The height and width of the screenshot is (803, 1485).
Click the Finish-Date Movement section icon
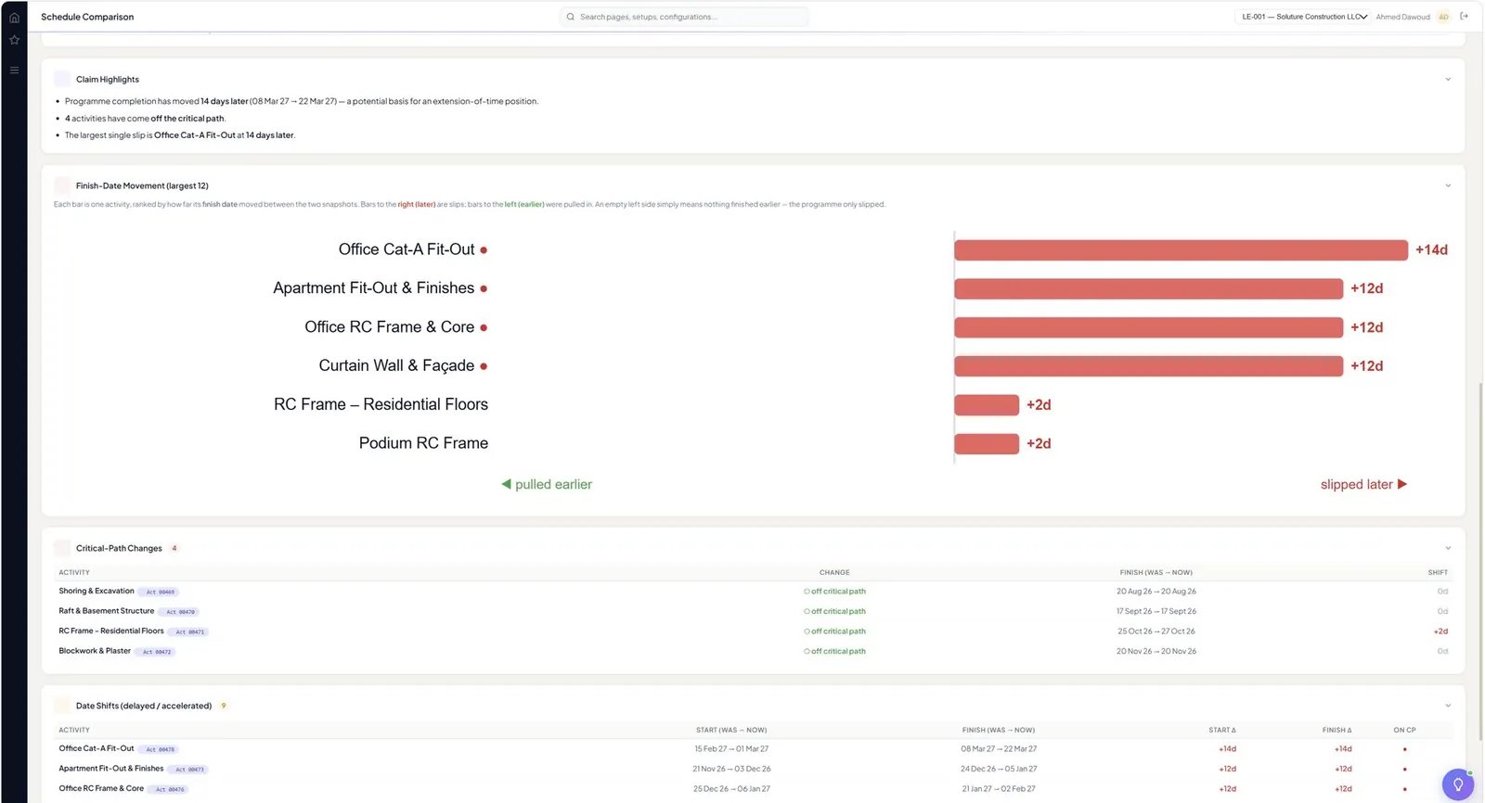pos(62,185)
